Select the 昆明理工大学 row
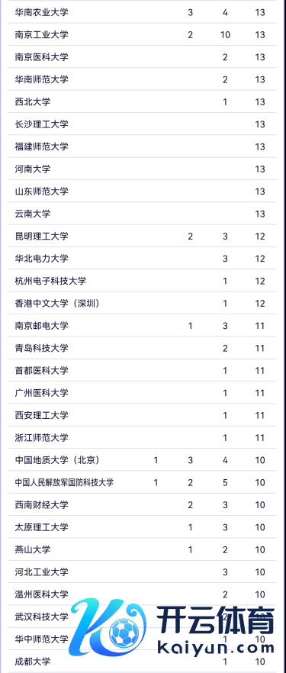 tap(143, 236)
